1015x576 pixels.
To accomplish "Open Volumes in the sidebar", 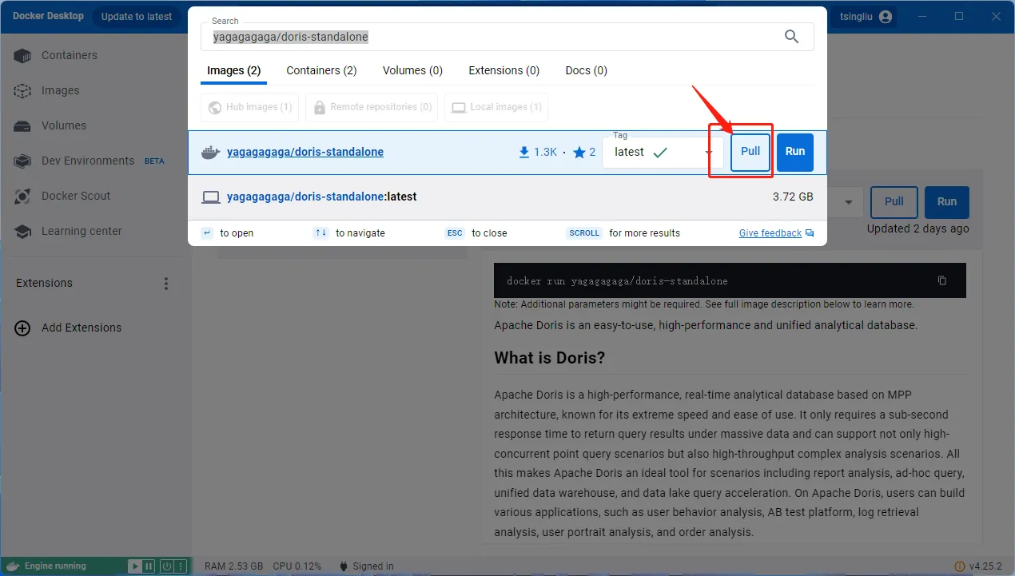I will click(64, 126).
